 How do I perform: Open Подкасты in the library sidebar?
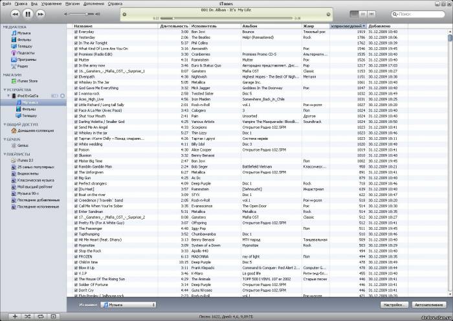click(x=27, y=53)
